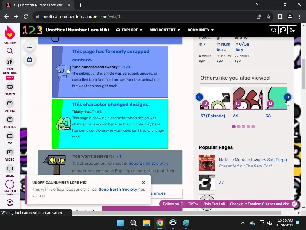Toggle the browser side panel icon
The height and width of the screenshot is (230, 306).
(x=280, y=17)
